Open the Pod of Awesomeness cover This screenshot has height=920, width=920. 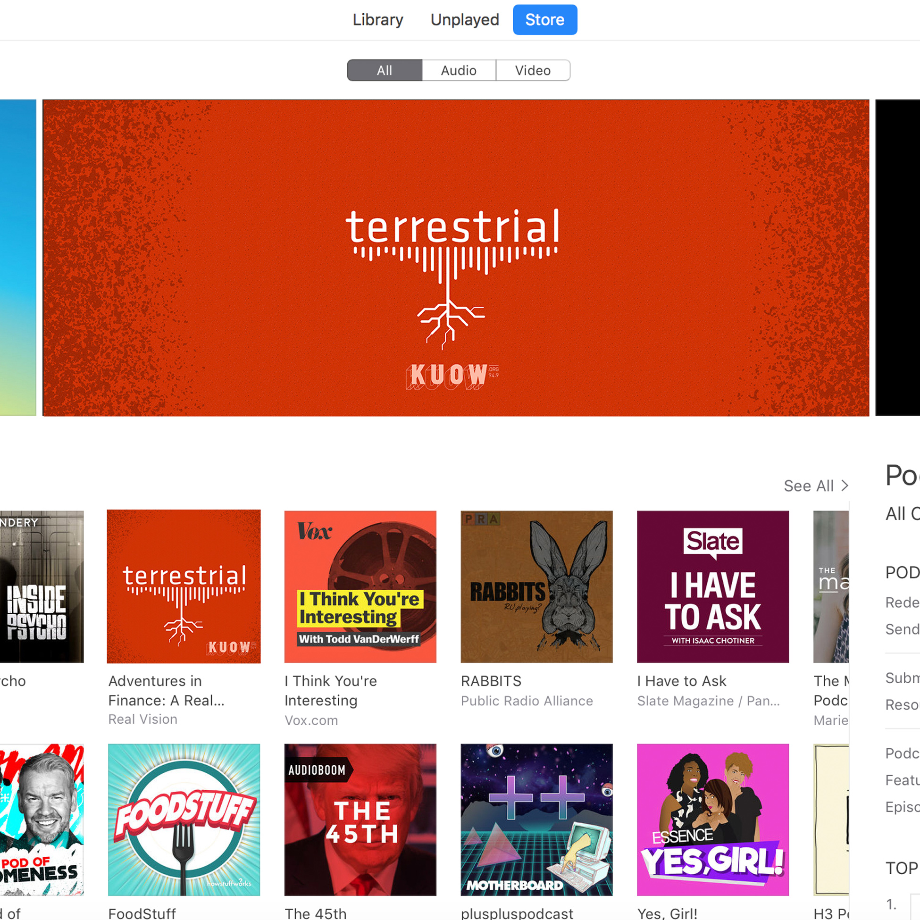(42, 820)
